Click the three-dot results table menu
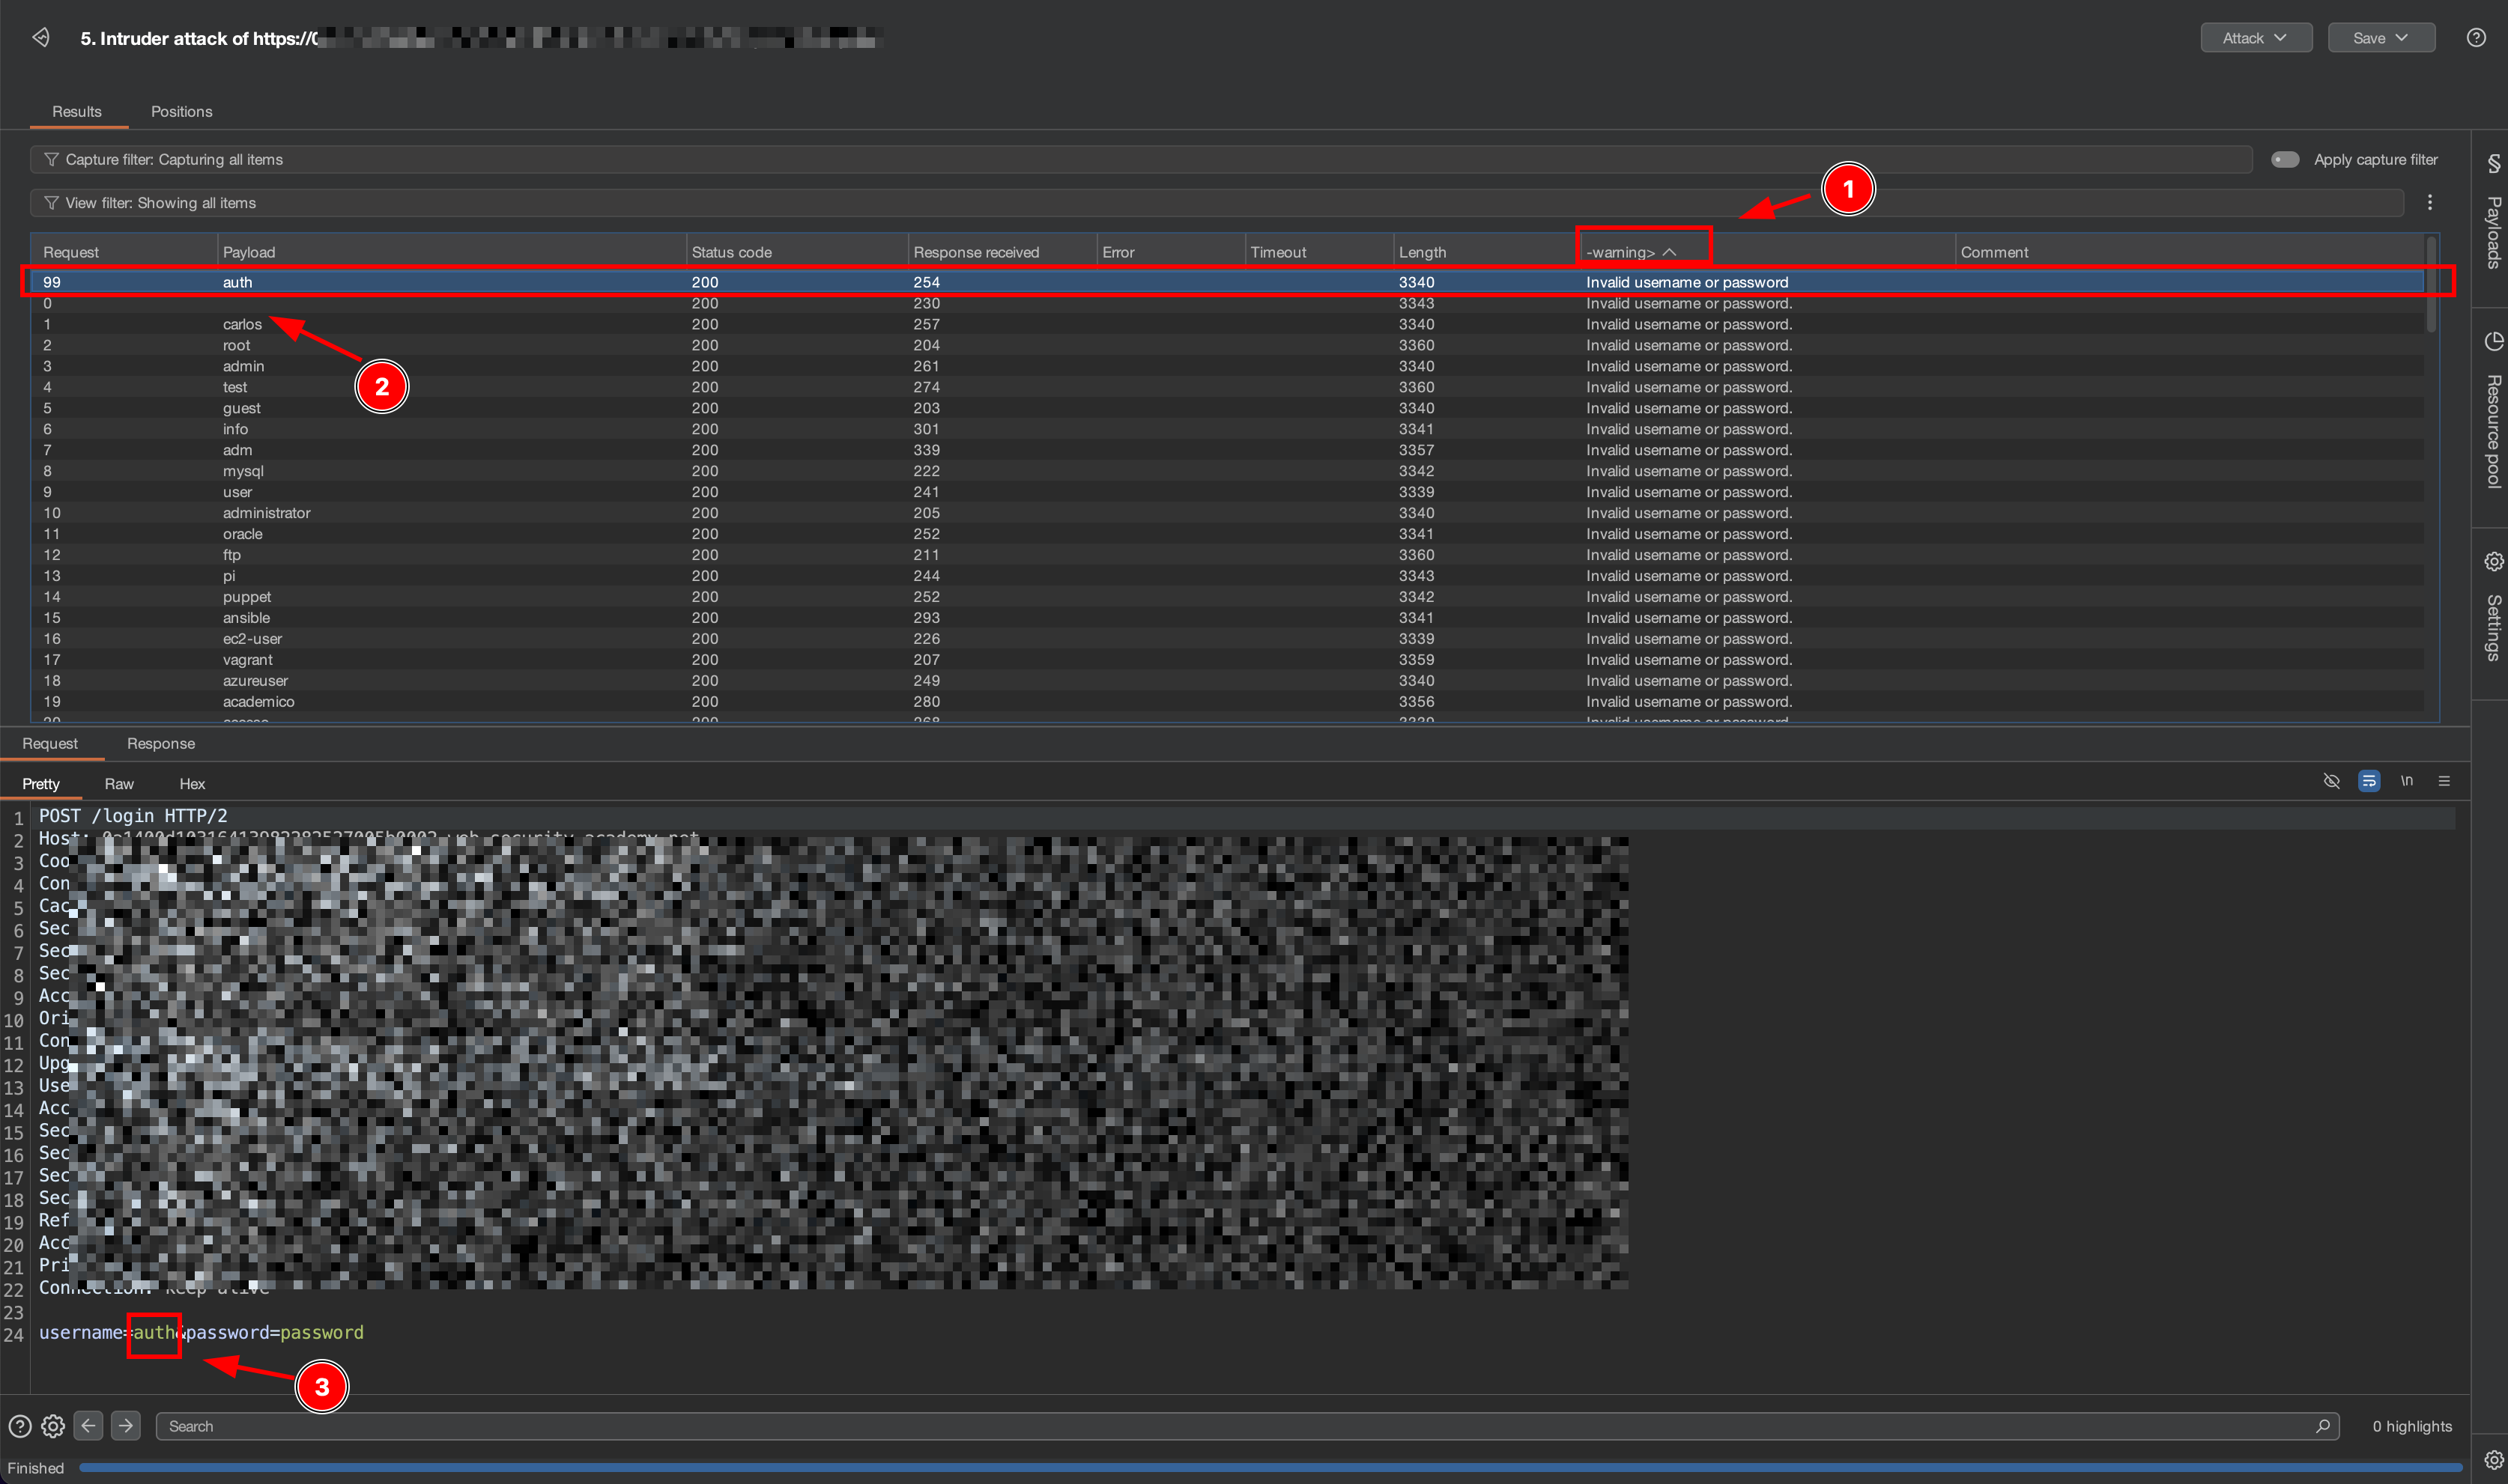Image resolution: width=2508 pixels, height=1484 pixels. coord(2429,203)
